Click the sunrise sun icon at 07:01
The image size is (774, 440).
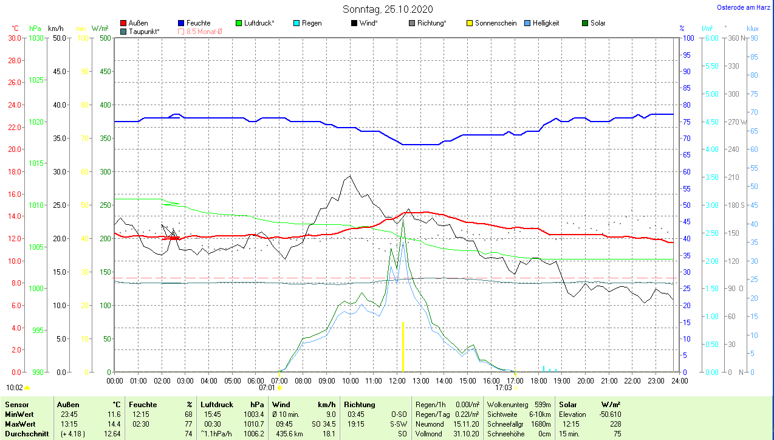tap(279, 387)
